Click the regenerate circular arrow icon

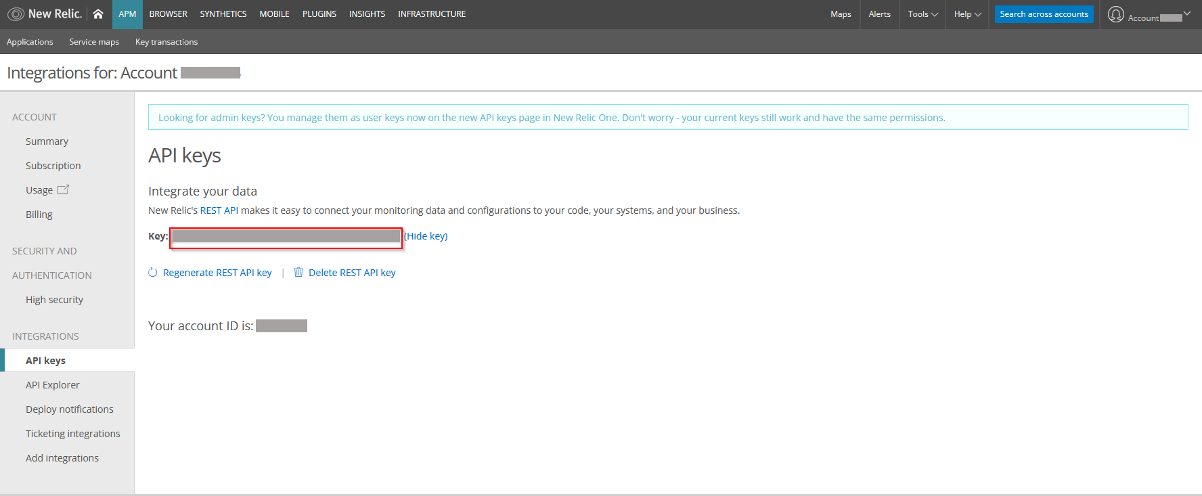[x=153, y=272]
